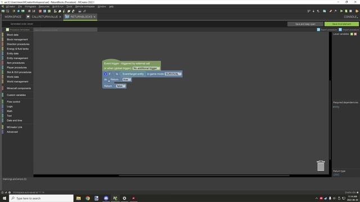Open the Window menu

click(102, 7)
